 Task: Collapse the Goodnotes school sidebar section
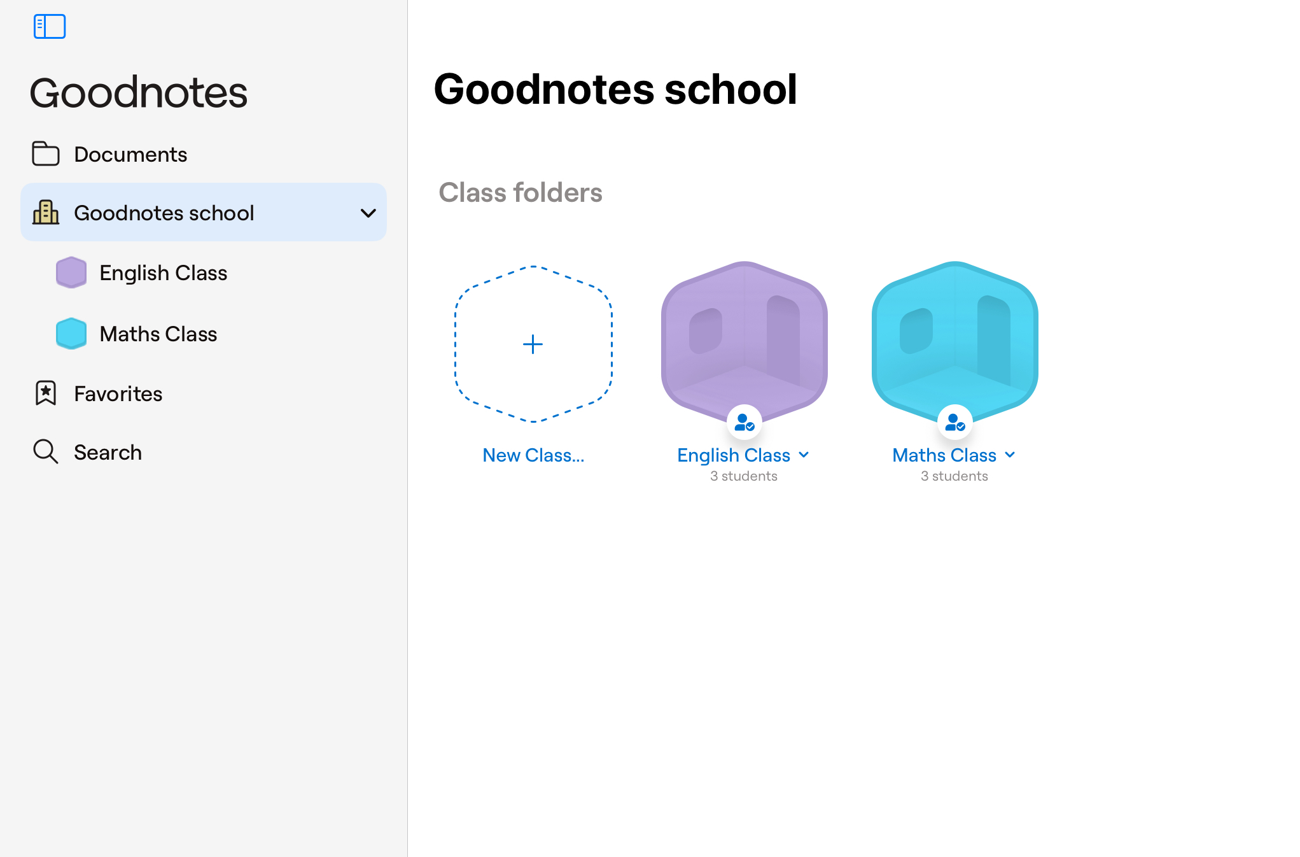368,213
